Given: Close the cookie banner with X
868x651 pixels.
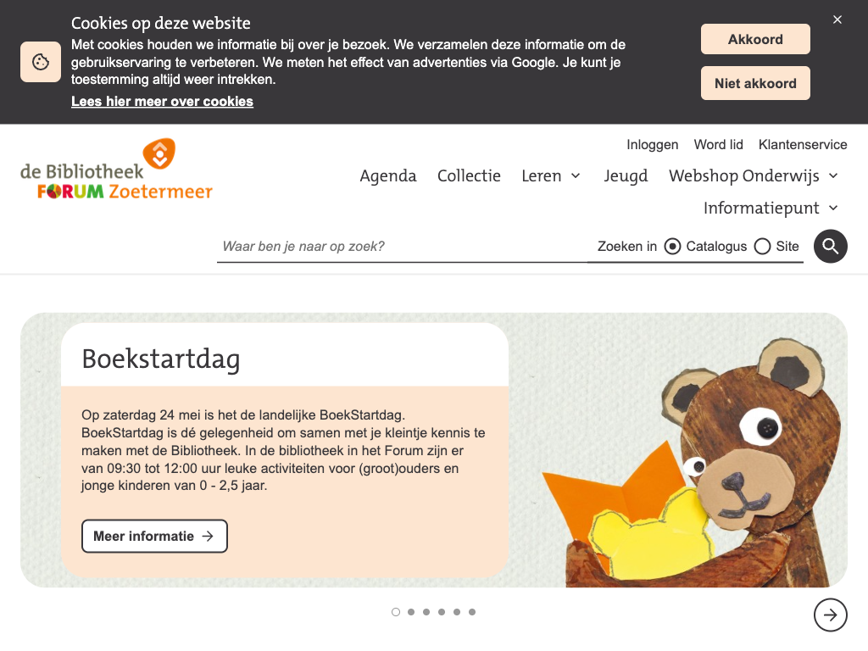Looking at the screenshot, I should click(837, 19).
